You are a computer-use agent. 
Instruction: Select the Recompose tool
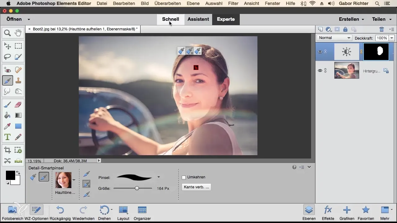(18, 150)
